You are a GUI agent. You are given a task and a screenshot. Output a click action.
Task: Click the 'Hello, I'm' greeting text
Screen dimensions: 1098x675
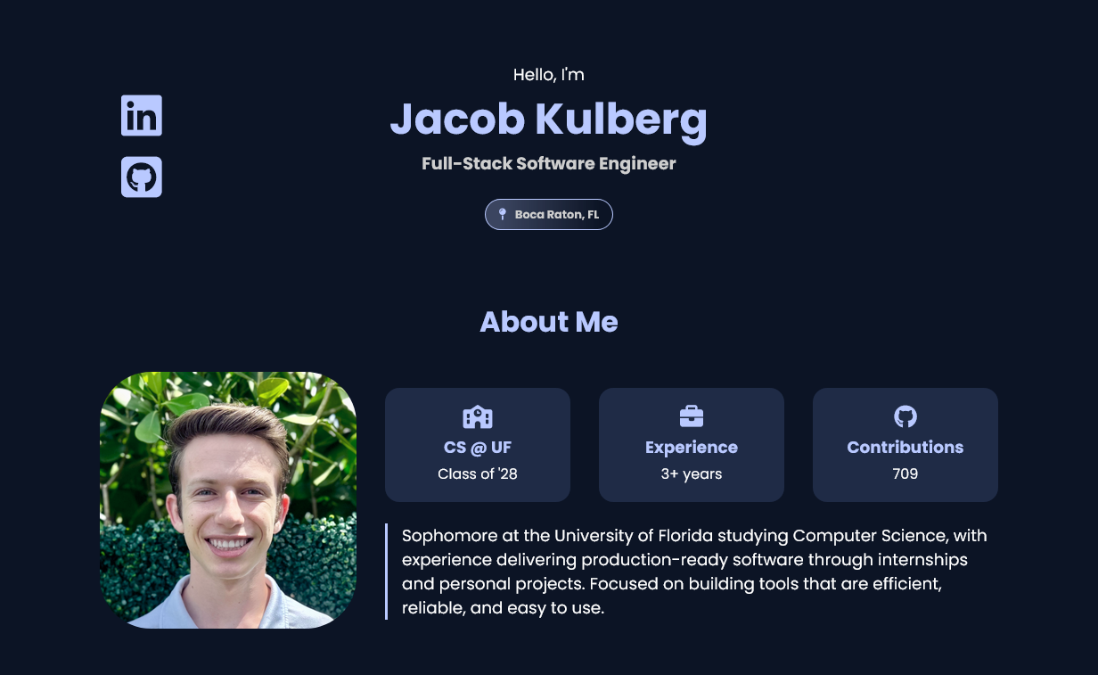pyautogui.click(x=549, y=75)
